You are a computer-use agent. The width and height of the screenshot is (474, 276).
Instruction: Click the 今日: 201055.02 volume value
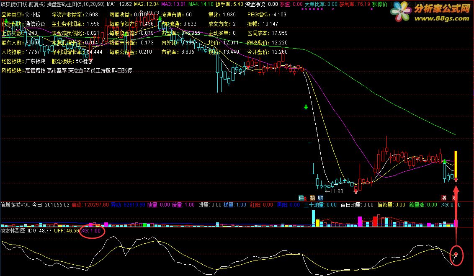coord(51,205)
